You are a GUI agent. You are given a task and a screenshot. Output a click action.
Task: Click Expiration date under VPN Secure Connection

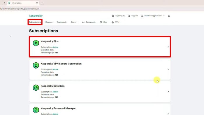pos(47,72)
